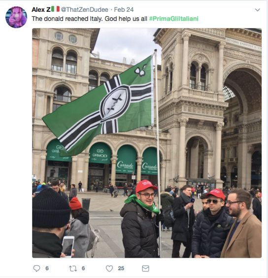This screenshot has height=278, width=268.
Task: Click the like count 25
Action: pyautogui.click(x=121, y=268)
